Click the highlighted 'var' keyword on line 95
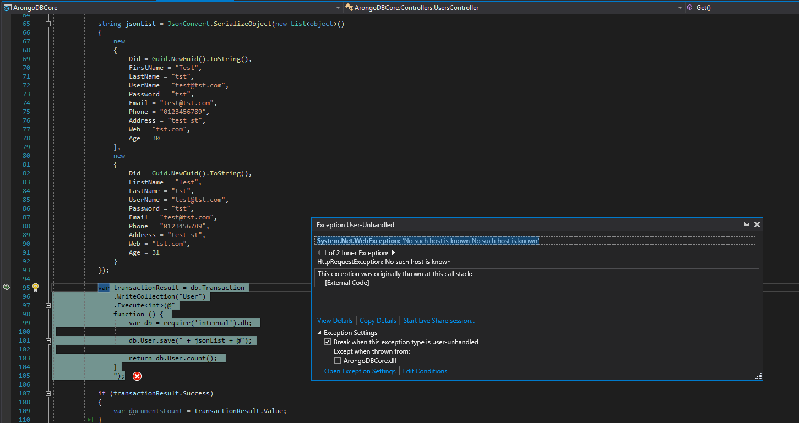The height and width of the screenshot is (423, 799). [104, 288]
